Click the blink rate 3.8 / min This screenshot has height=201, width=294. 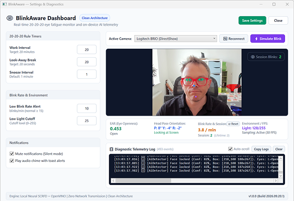point(207,130)
